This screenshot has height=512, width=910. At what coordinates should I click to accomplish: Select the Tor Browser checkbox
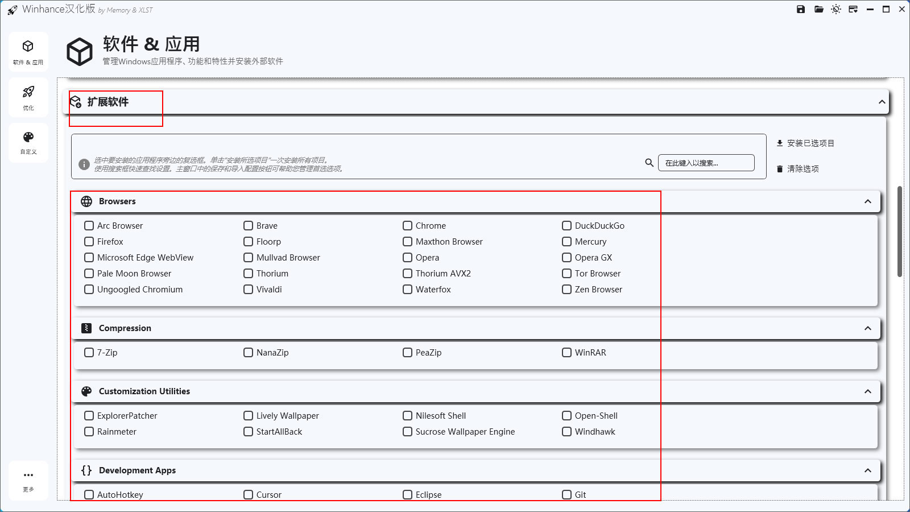[567, 274]
